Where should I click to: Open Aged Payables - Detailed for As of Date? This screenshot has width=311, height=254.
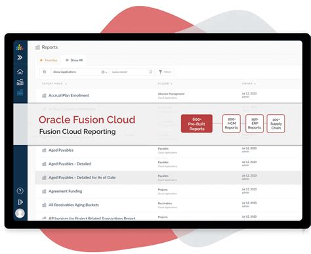point(82,177)
